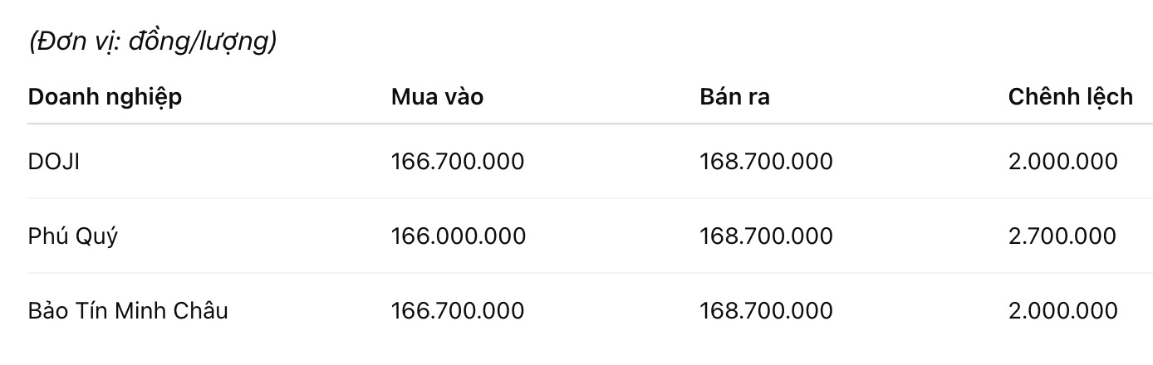Select the "Chênh lệch" column header
This screenshot has width=1153, height=365.
point(1070,97)
